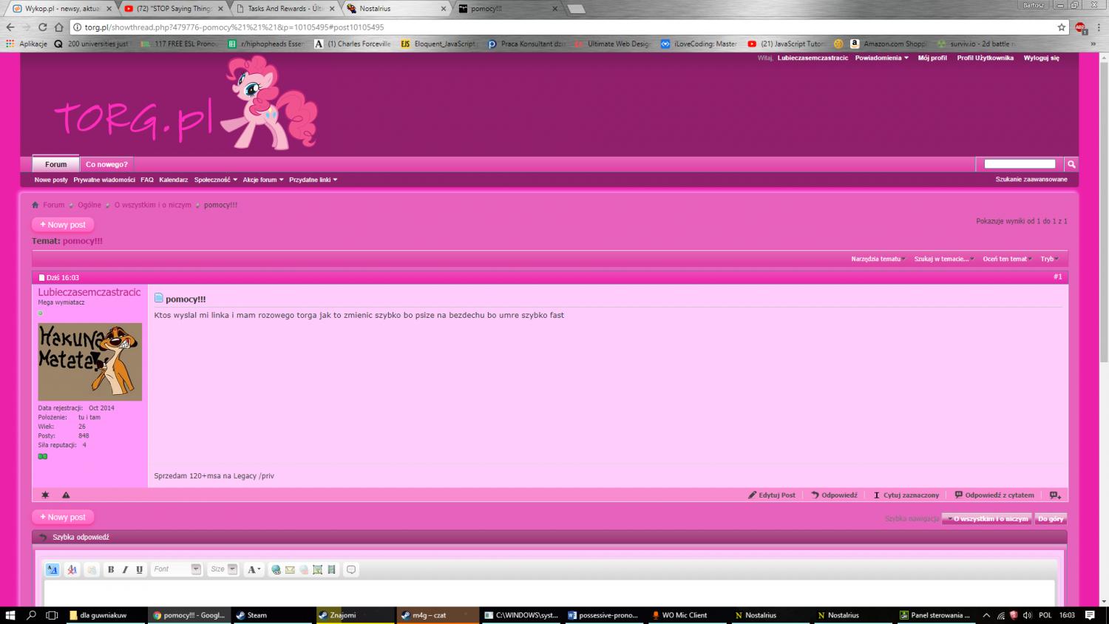Open the text color picker in editor
The image size is (1109, 624).
coord(254,569)
